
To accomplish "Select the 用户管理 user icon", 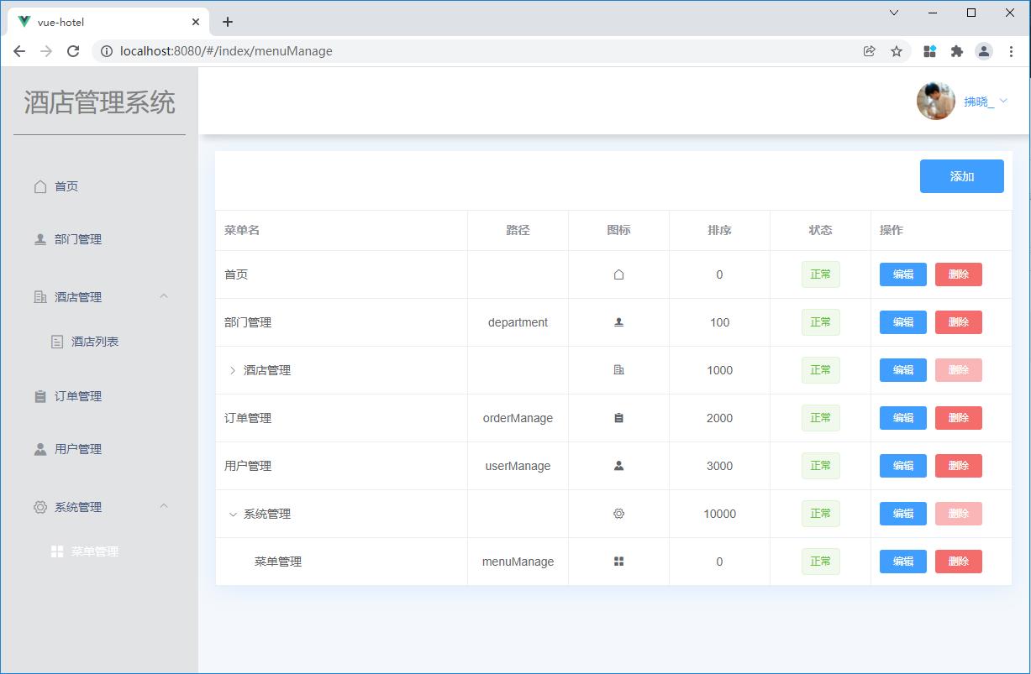I will 39,448.
